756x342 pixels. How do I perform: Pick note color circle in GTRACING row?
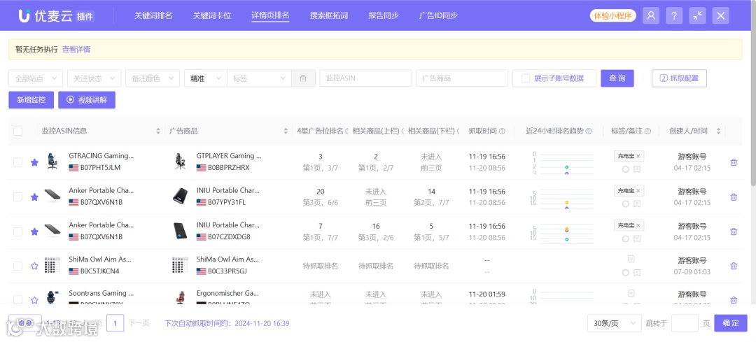(x=625, y=169)
